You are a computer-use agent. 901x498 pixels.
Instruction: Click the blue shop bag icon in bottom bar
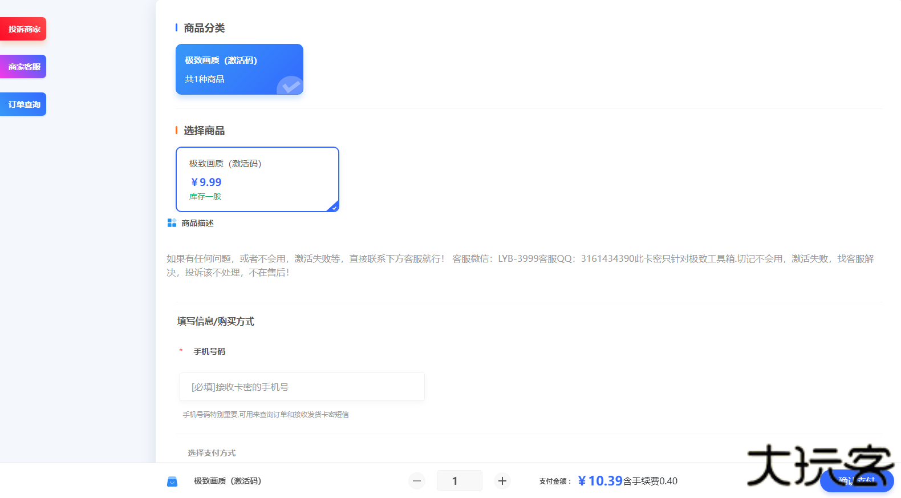(x=172, y=481)
